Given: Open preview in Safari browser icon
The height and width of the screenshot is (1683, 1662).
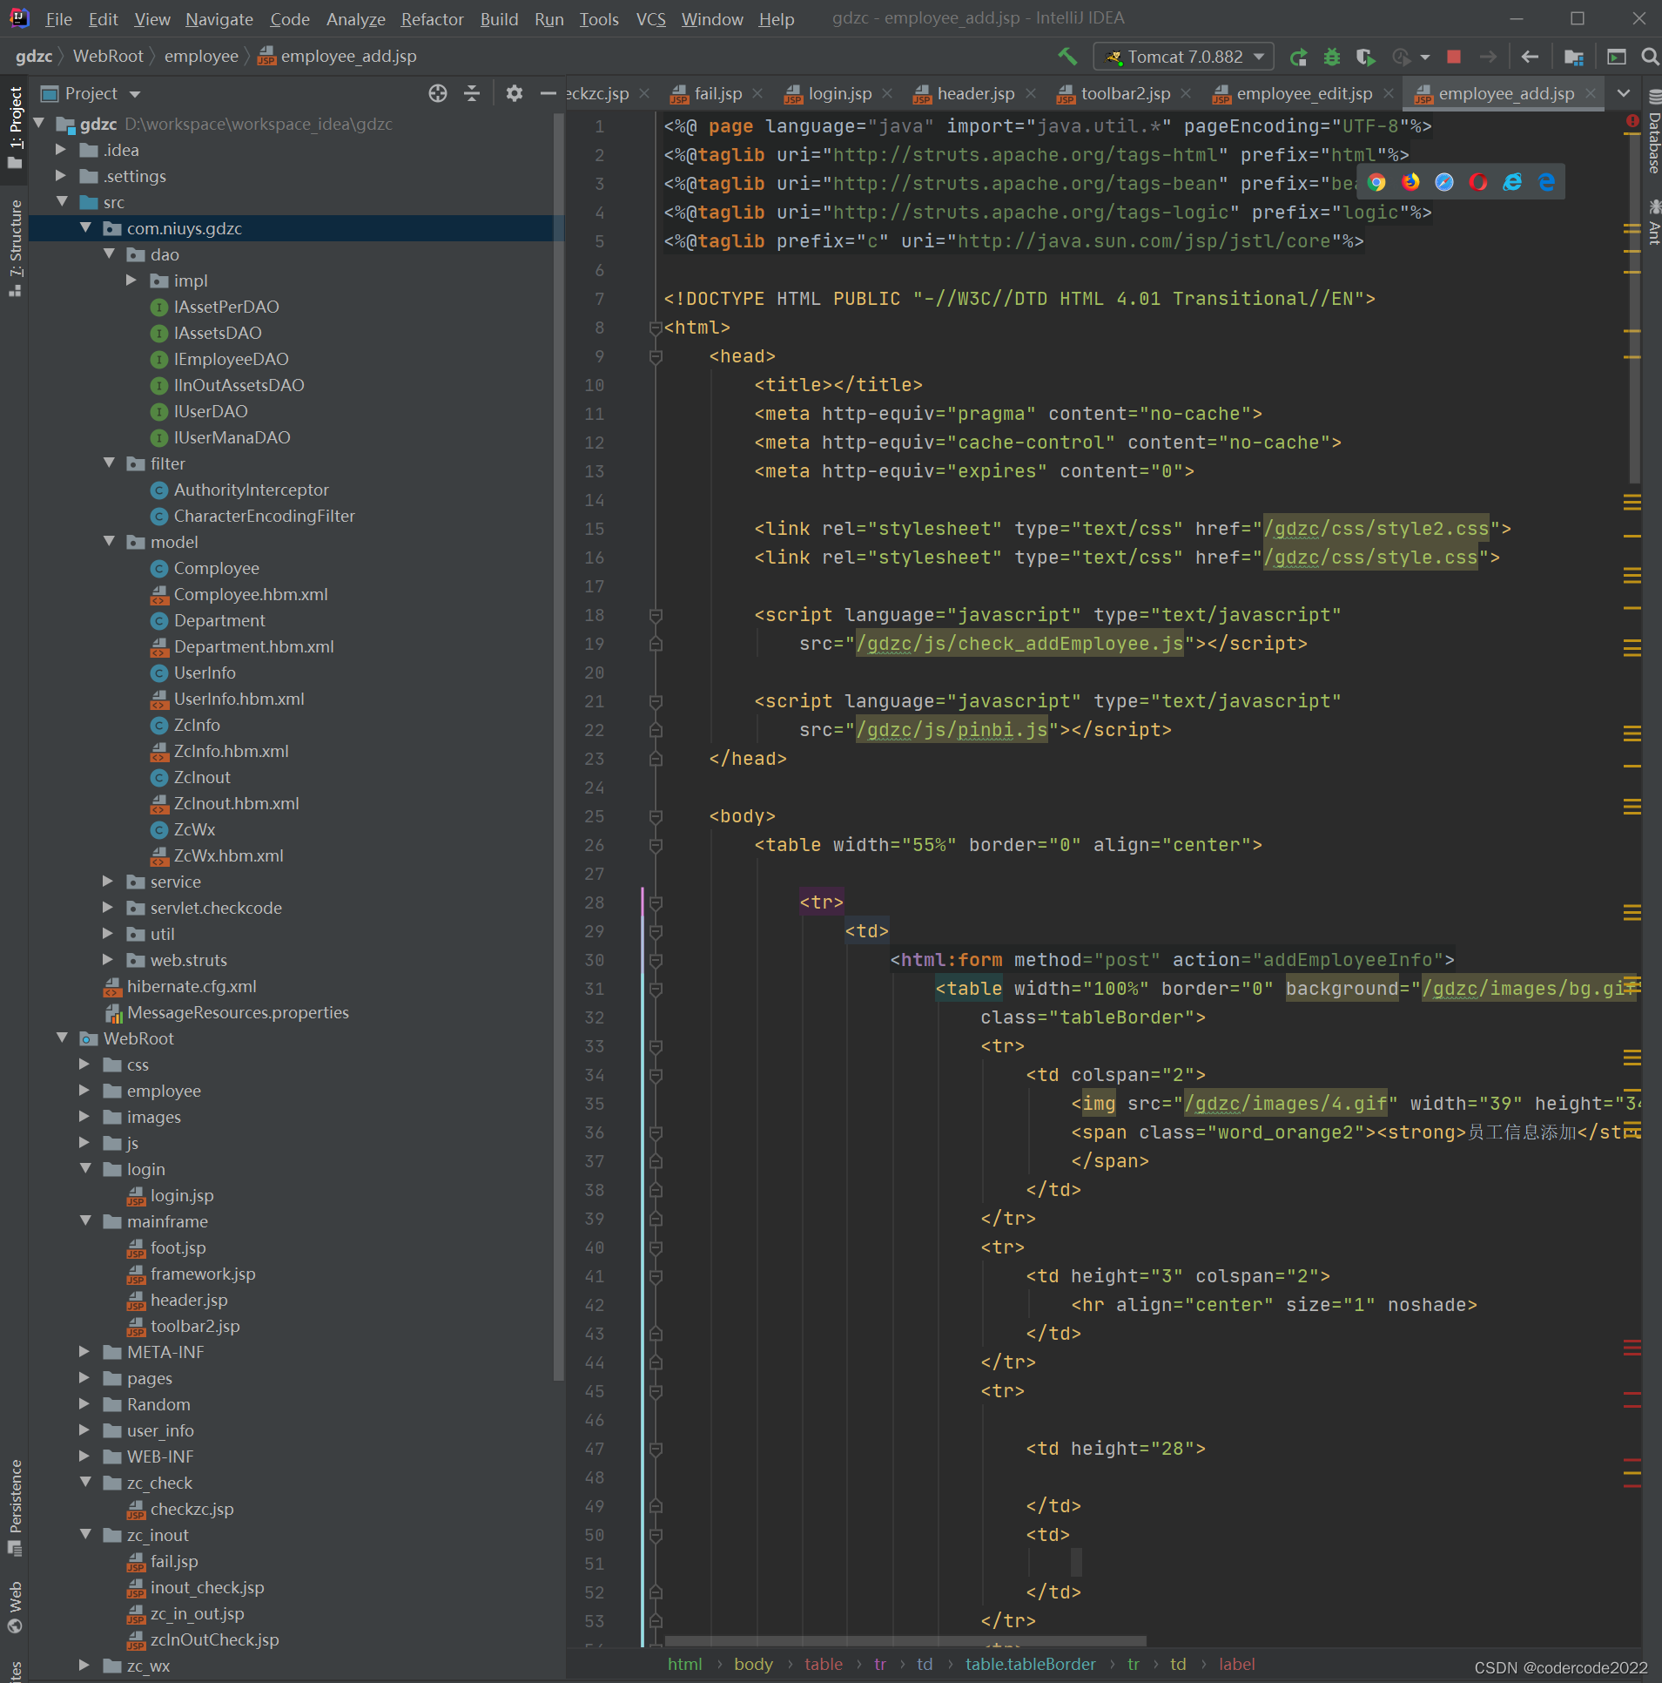Looking at the screenshot, I should (1444, 181).
